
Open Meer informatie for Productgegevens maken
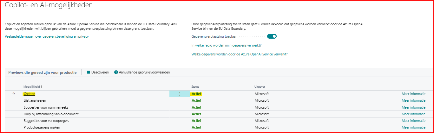(413, 127)
